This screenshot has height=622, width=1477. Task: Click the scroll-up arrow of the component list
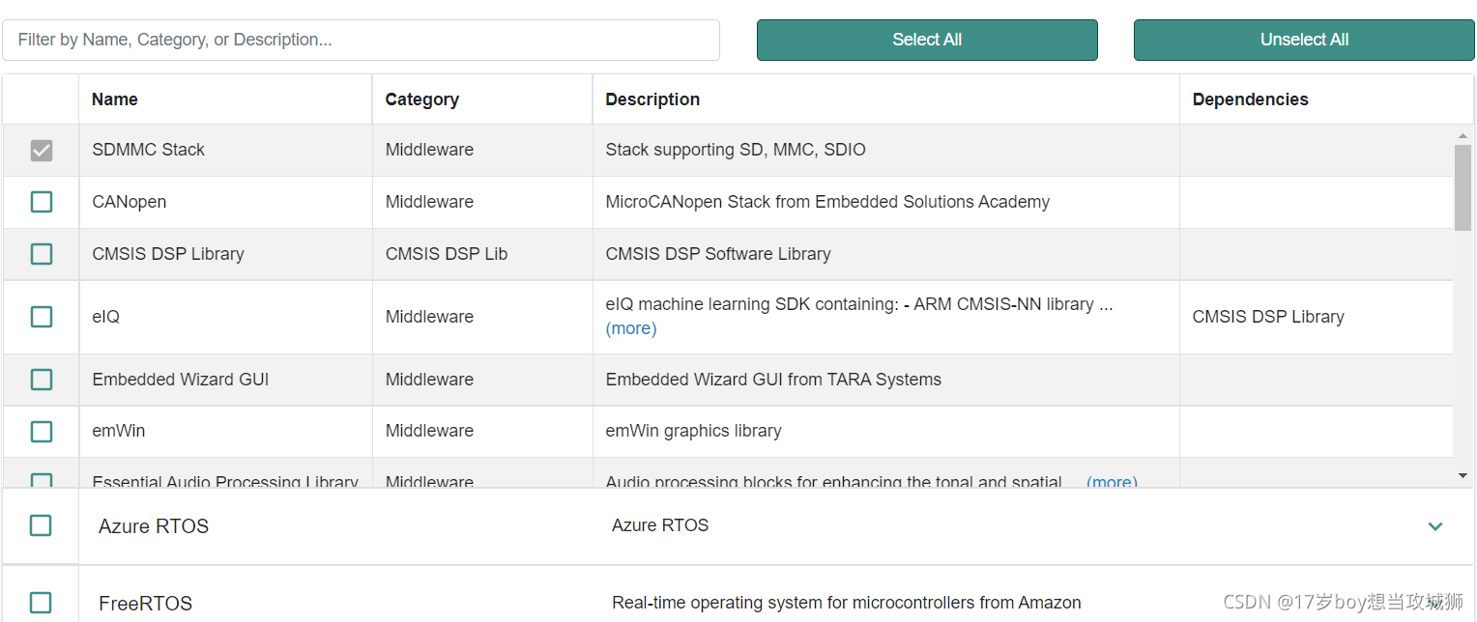point(1463,136)
